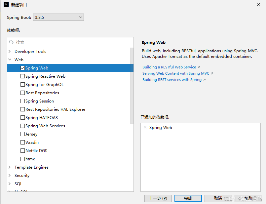Open Serving Web Content with Spring MVC link
The width and height of the screenshot is (266, 204).
(x=176, y=73)
